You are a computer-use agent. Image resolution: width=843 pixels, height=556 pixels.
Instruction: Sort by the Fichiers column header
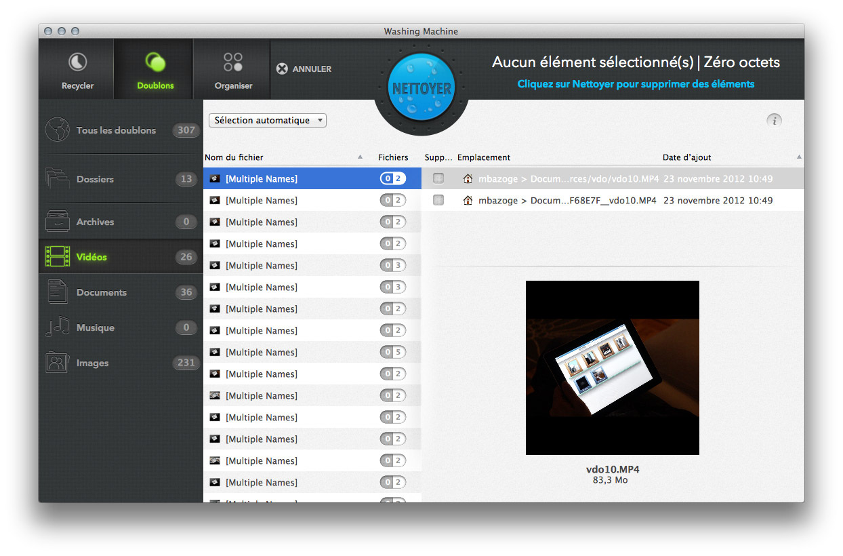[x=393, y=157]
